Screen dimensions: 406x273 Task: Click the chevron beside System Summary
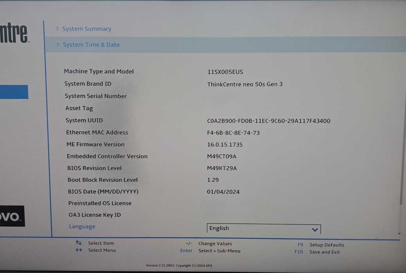(x=57, y=29)
